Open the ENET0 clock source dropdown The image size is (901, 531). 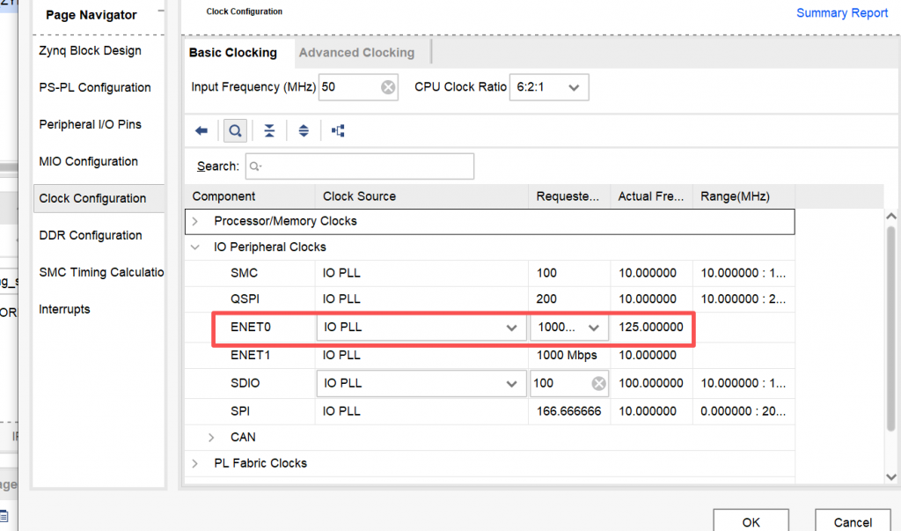511,328
